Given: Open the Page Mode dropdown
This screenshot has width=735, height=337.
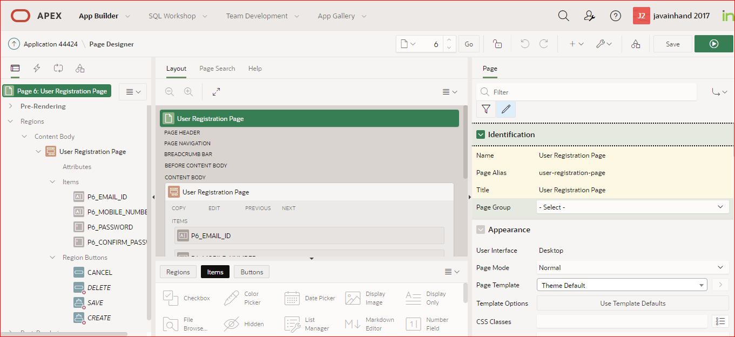Looking at the screenshot, I should 632,267.
